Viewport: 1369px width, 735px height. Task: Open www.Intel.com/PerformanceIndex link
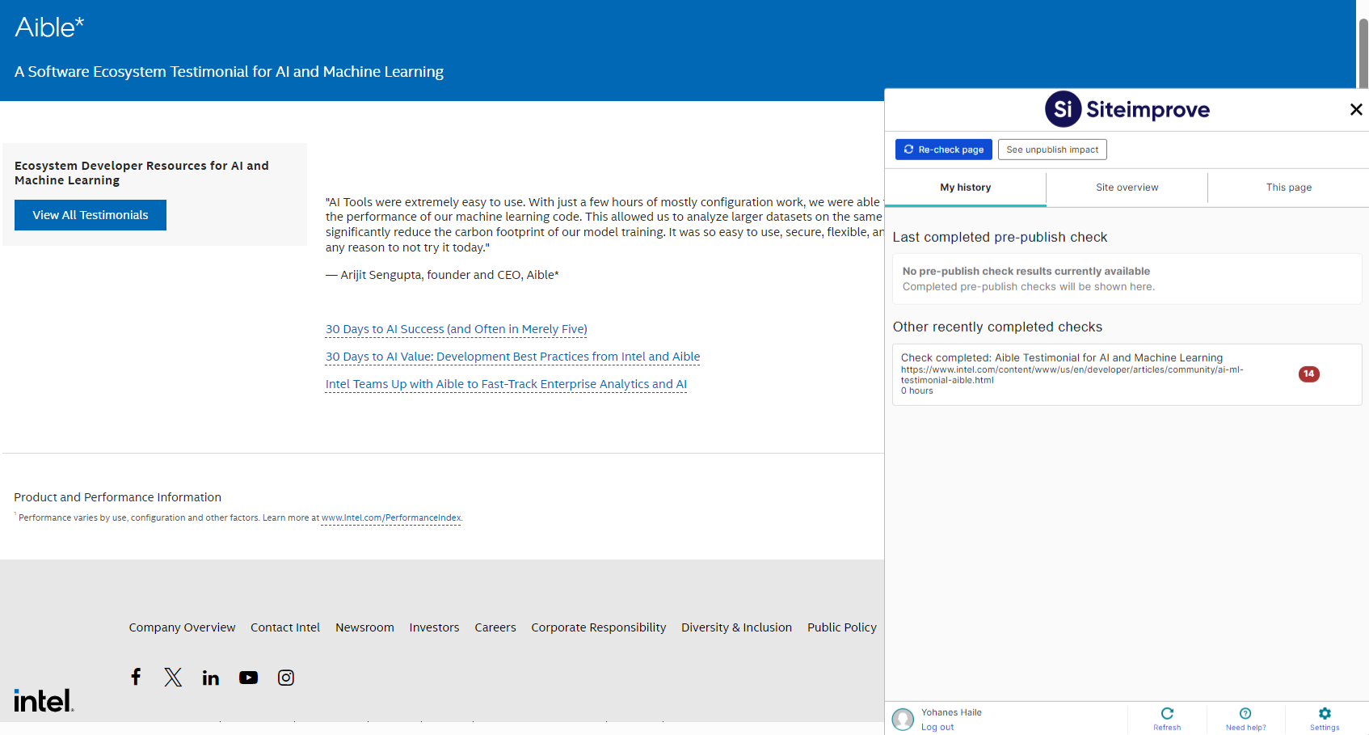click(x=391, y=517)
